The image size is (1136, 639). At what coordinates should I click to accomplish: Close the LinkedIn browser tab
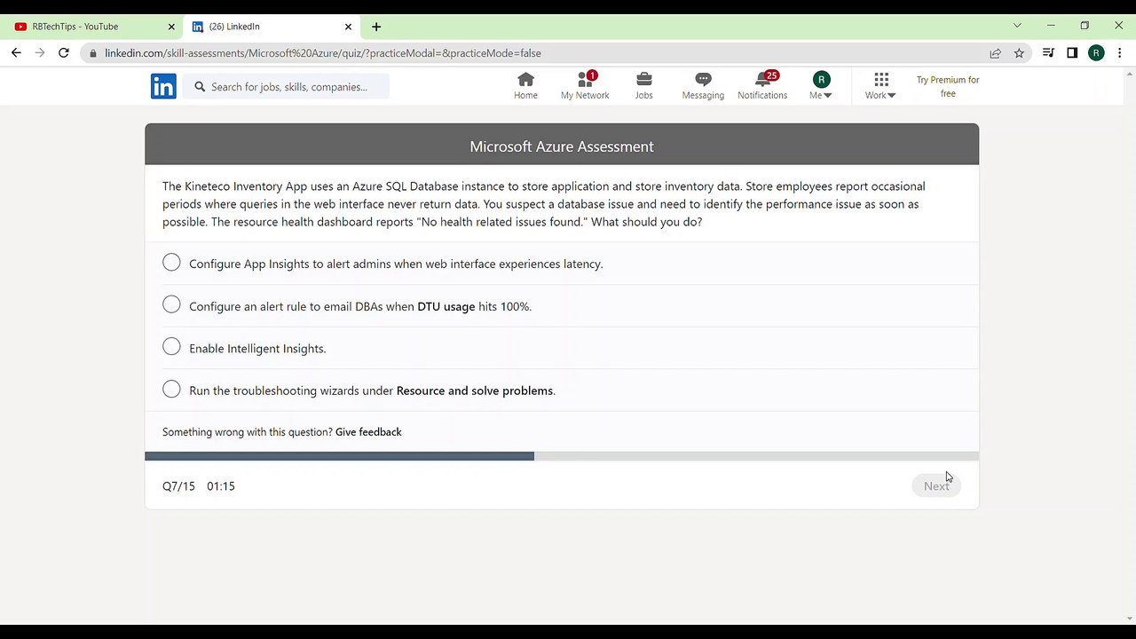(x=348, y=27)
